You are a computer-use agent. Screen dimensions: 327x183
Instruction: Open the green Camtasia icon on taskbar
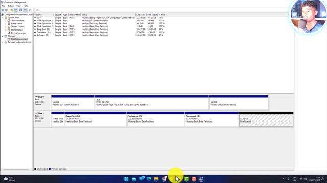coord(186,179)
